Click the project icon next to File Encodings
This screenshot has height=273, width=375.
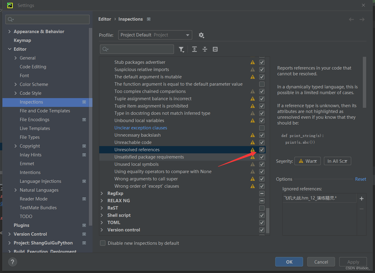coord(84,120)
